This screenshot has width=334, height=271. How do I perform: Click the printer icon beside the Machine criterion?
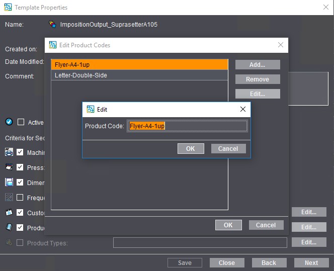[x=9, y=152]
